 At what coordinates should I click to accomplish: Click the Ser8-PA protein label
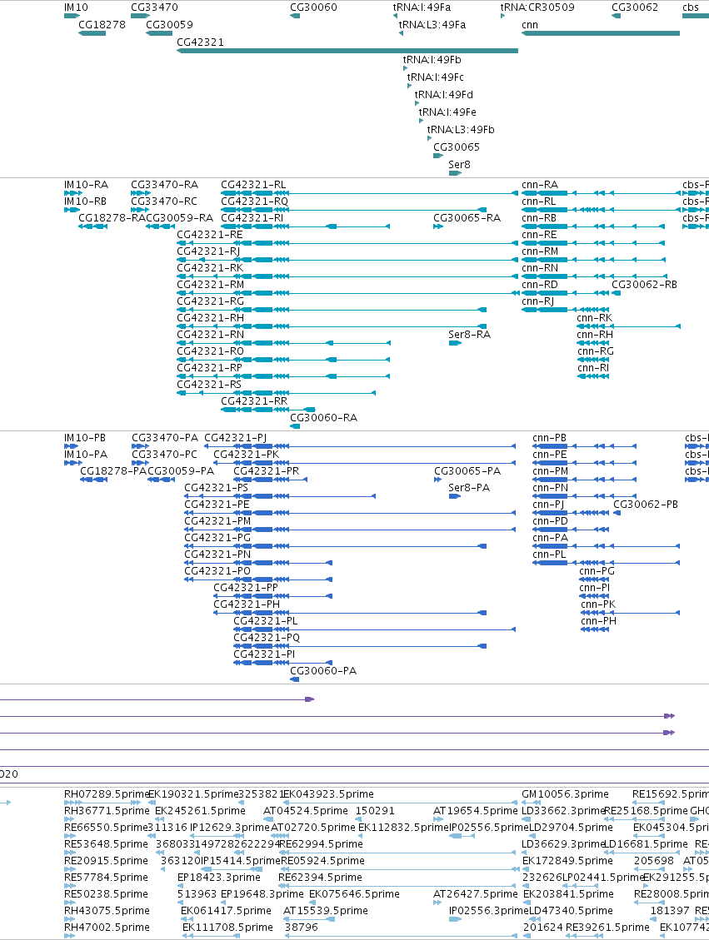pyautogui.click(x=469, y=487)
